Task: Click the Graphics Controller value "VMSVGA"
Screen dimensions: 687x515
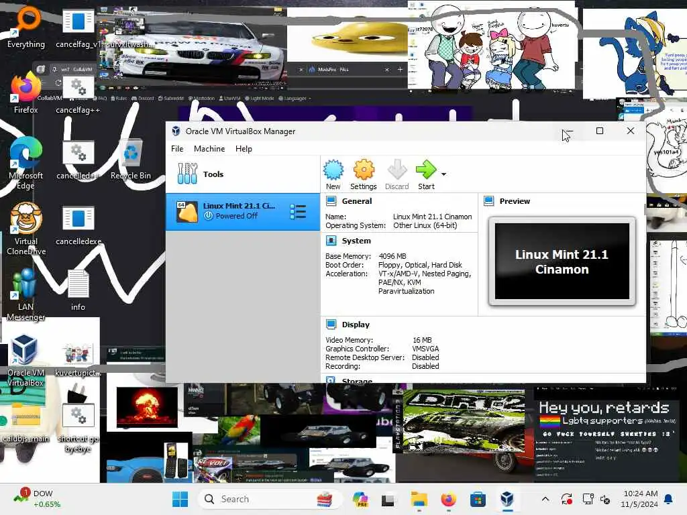Action: [425, 349]
